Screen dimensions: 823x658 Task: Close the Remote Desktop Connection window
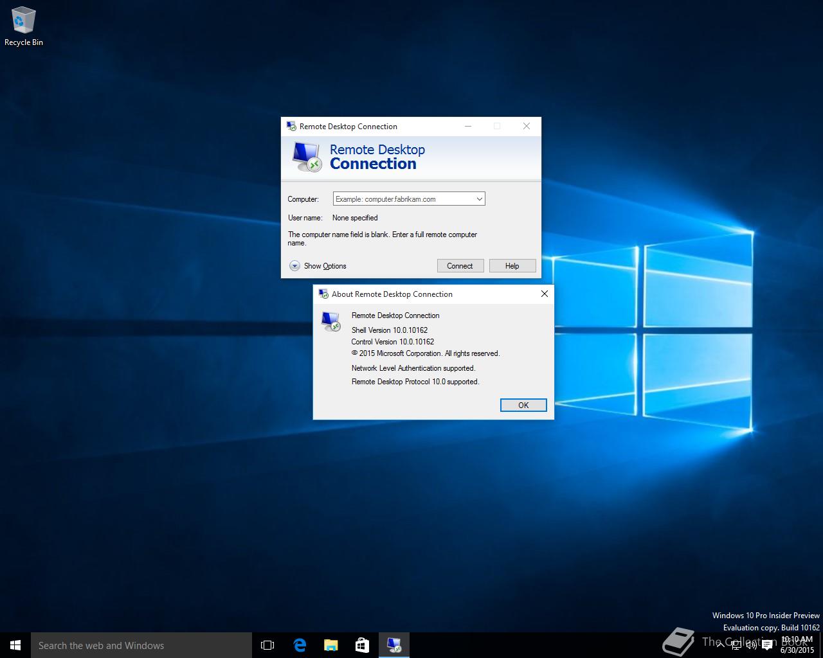pyautogui.click(x=527, y=126)
